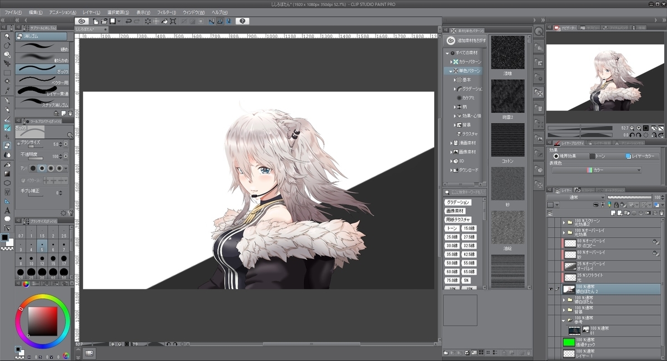Expand the 漫画素材 material folder
This screenshot has height=361, width=667.
pyautogui.click(x=451, y=143)
